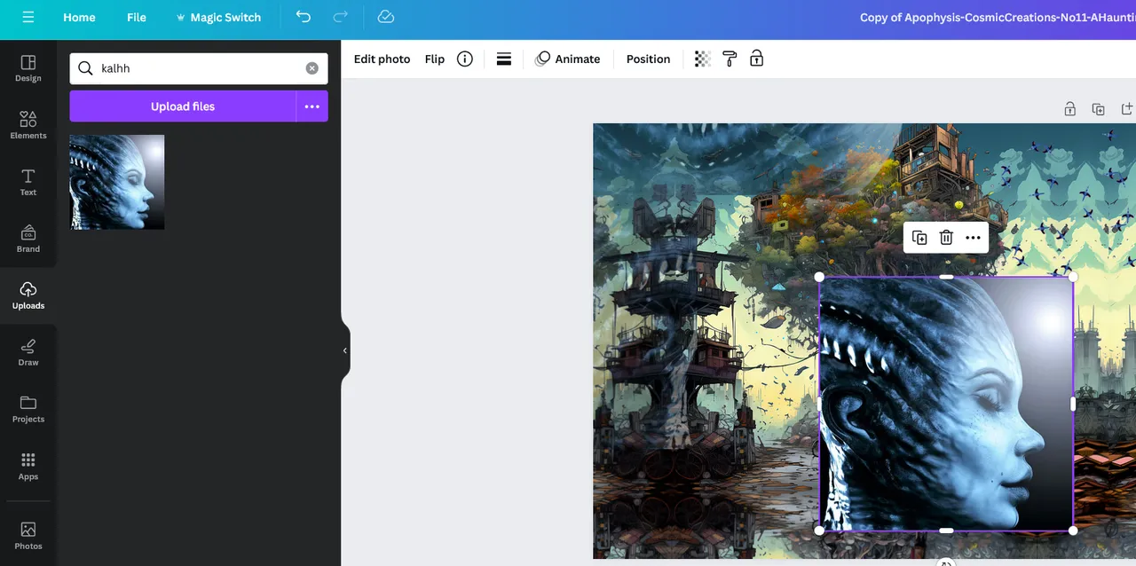The width and height of the screenshot is (1136, 566).
Task: Go to Home
Action: pos(79,17)
